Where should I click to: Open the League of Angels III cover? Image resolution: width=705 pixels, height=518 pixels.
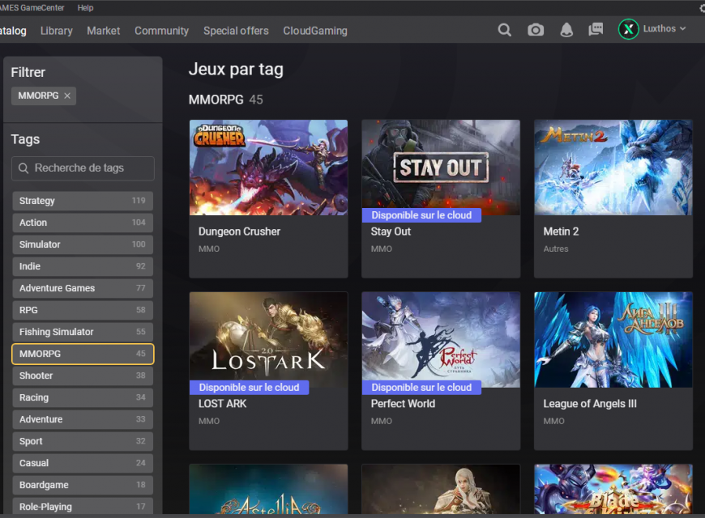click(613, 340)
